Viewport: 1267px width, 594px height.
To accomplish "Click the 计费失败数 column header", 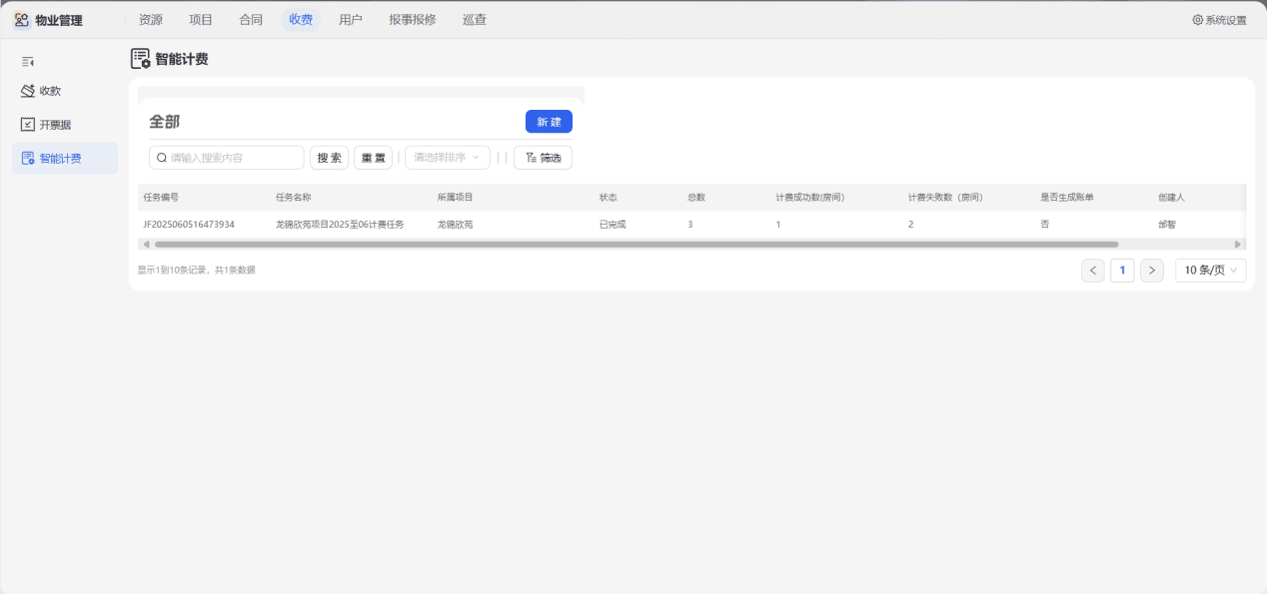I will pyautogui.click(x=945, y=198).
